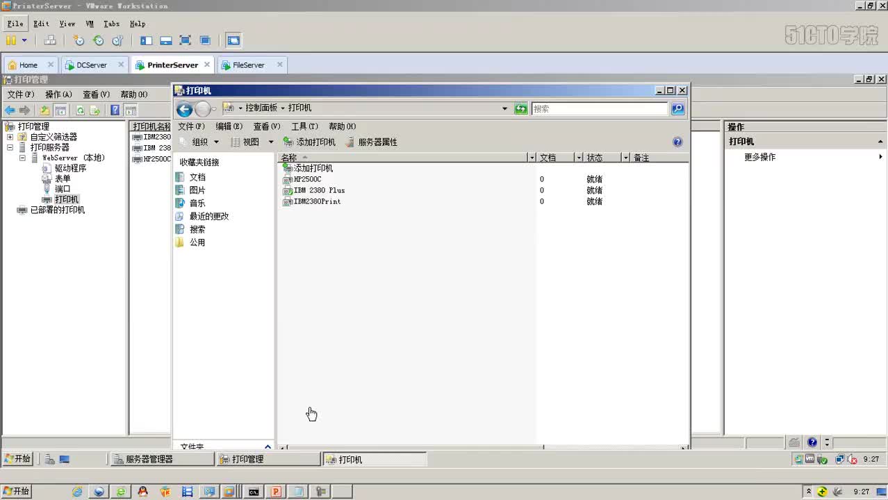Select the HP2500C printer in list
This screenshot has height=500, width=888.
(x=307, y=179)
